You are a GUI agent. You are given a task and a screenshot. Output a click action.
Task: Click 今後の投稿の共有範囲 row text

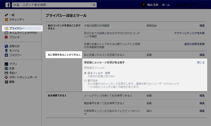point(97,26)
